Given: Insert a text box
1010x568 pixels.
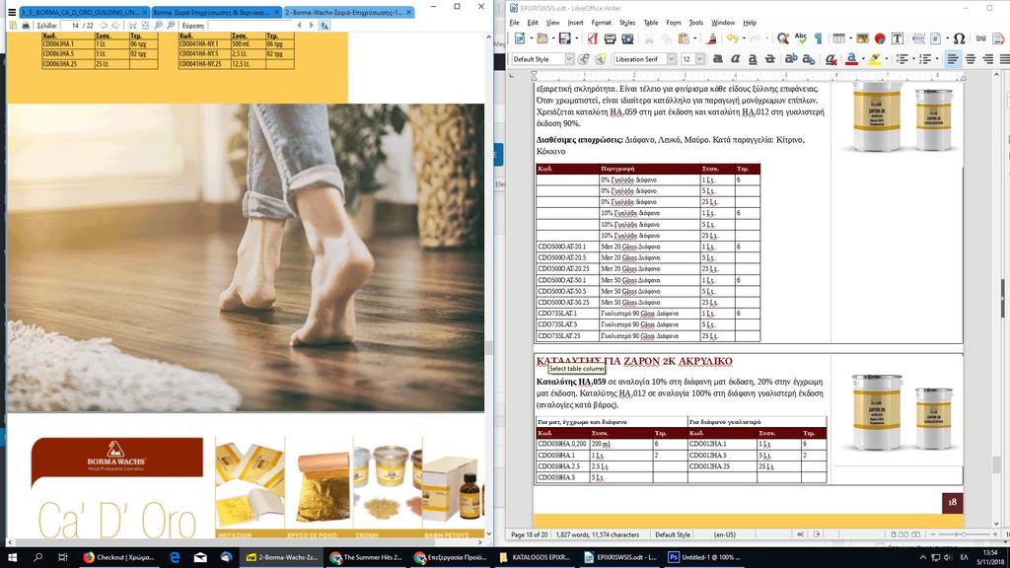Looking at the screenshot, I should pyautogui.click(x=897, y=39).
